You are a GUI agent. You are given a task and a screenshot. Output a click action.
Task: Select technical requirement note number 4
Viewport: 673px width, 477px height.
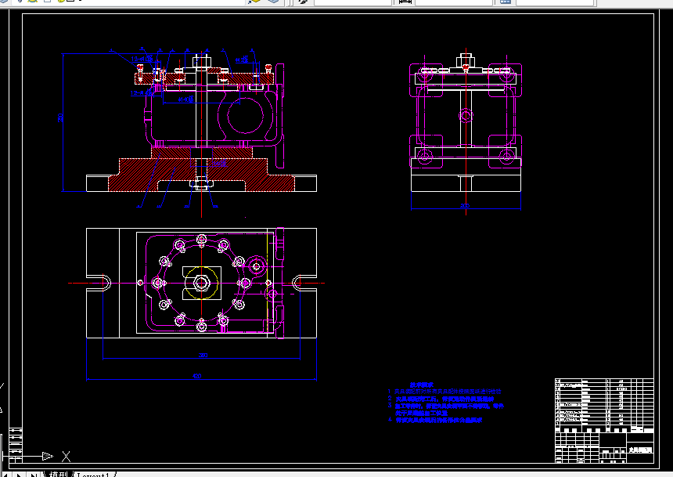(435, 420)
